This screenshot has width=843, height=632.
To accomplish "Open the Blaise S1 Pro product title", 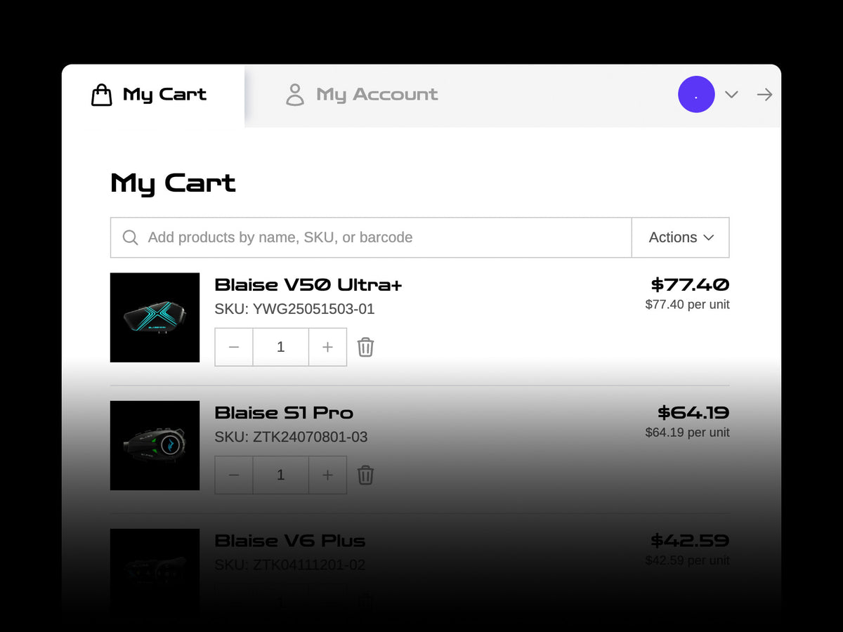I will (284, 412).
